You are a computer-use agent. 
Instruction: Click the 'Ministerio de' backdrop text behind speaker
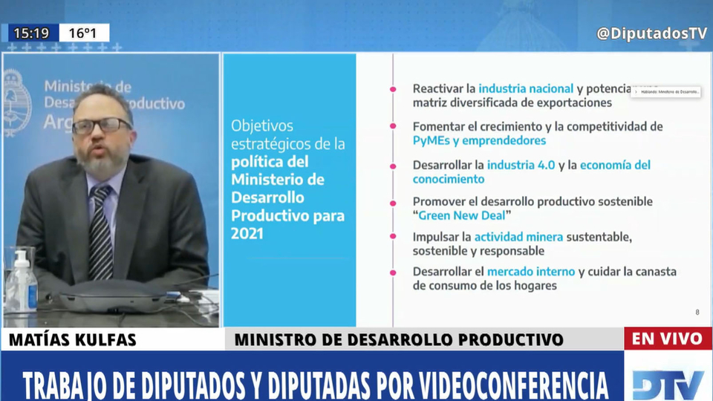[88, 86]
